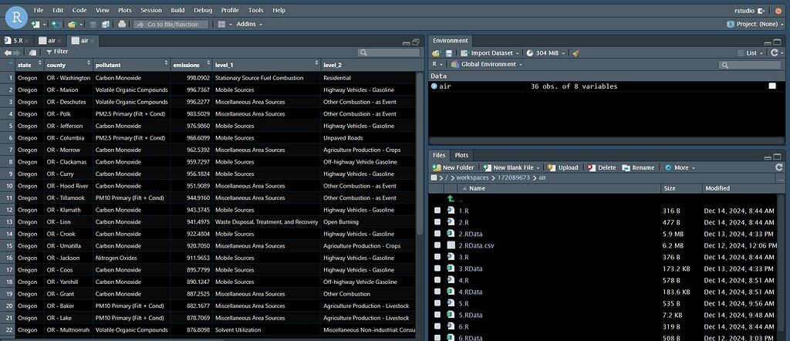Go up to parent directory arrow
This screenshot has width=790, height=341.
[451, 199]
